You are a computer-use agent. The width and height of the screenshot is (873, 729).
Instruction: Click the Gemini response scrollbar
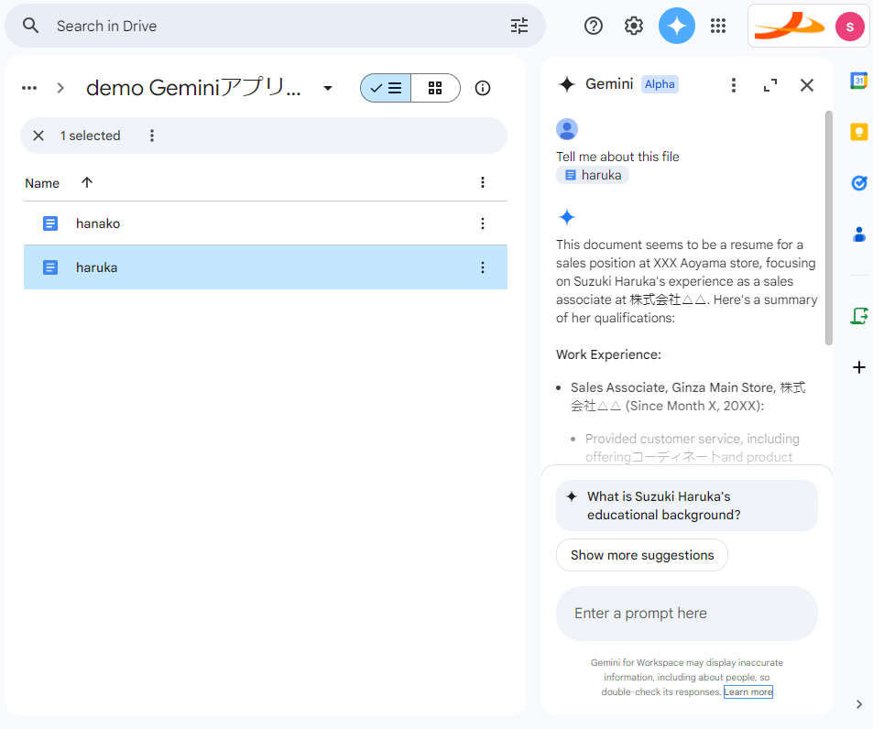pos(828,229)
